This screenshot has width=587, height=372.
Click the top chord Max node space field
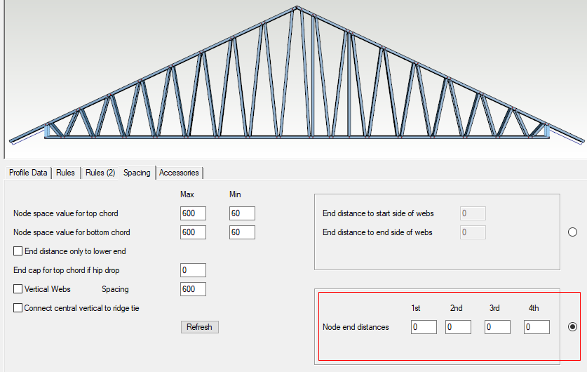193,213
